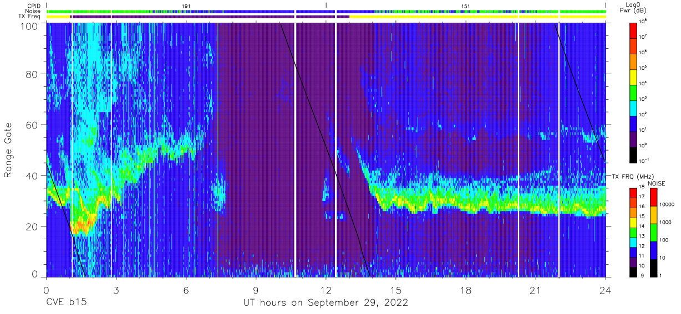Click the 'Range Gate' y-axis title

[x=9, y=150]
